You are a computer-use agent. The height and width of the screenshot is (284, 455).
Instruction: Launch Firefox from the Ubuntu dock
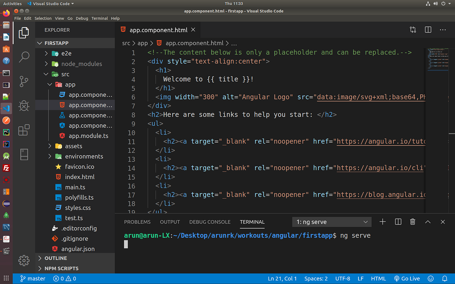[x=6, y=13]
